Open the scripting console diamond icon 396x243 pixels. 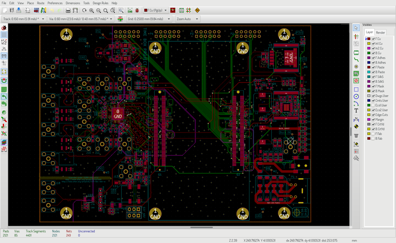point(197,11)
